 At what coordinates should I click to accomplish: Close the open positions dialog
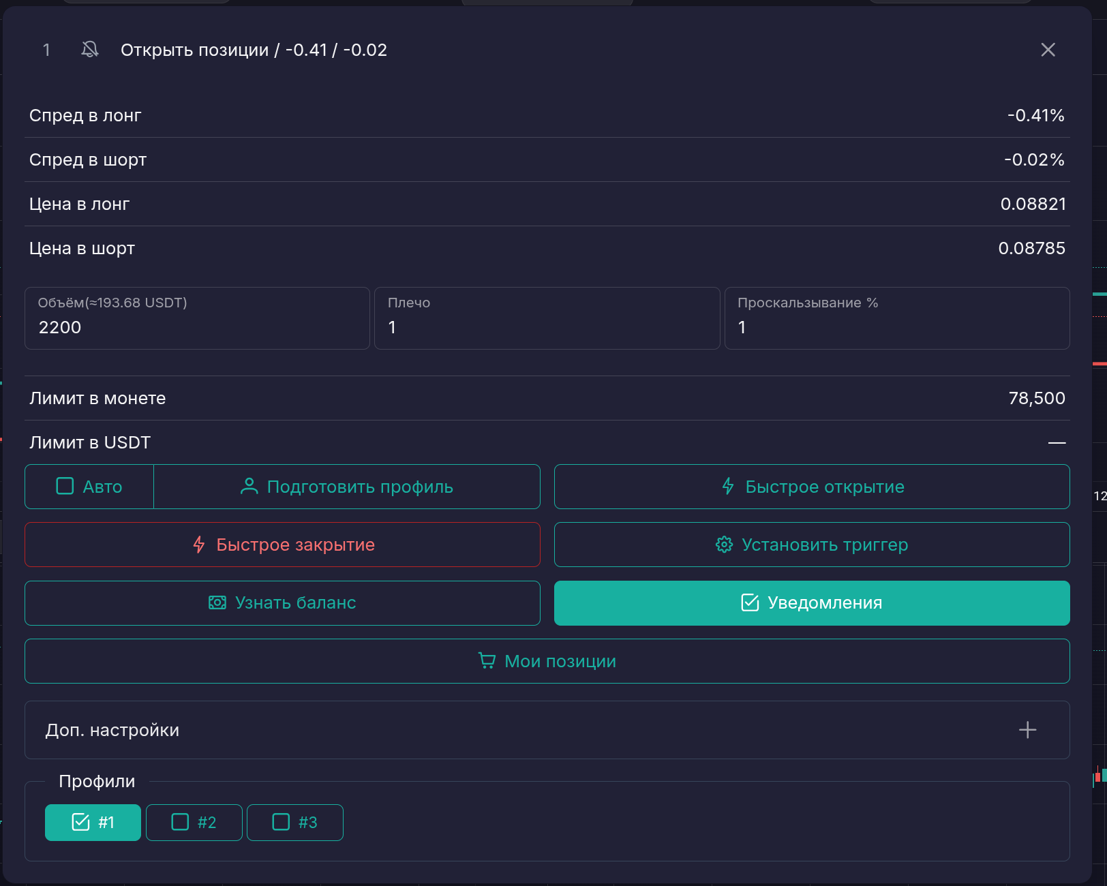[1048, 50]
